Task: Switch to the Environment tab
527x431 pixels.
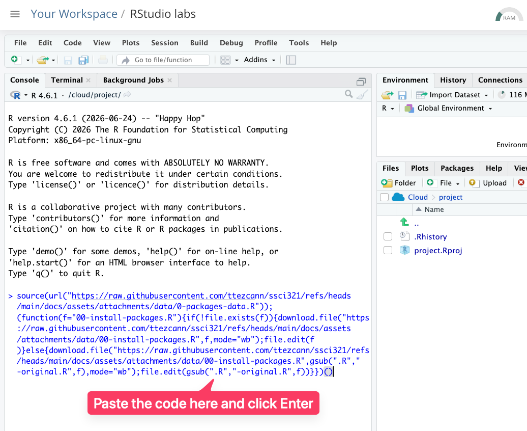Action: point(405,80)
